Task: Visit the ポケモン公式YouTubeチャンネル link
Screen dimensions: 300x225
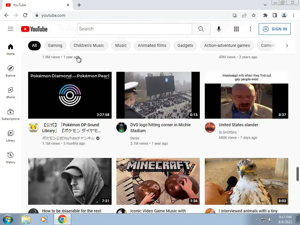Action: coord(68,138)
